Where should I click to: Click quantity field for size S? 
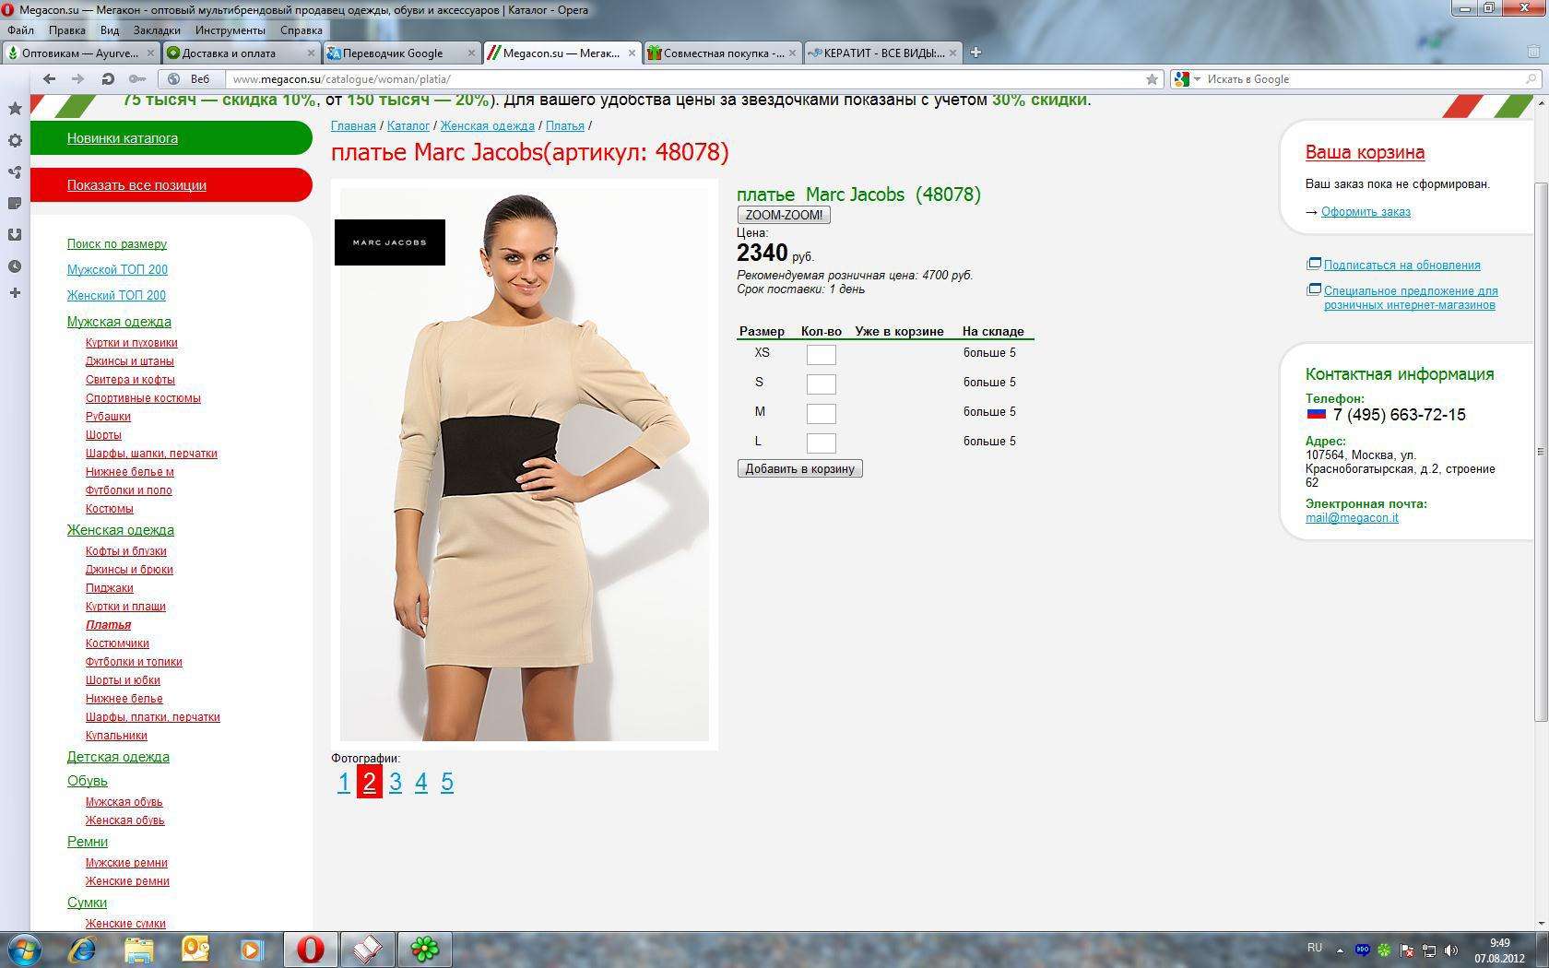click(821, 384)
